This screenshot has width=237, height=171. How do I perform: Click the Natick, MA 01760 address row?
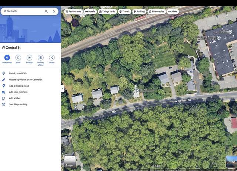pos(30,74)
